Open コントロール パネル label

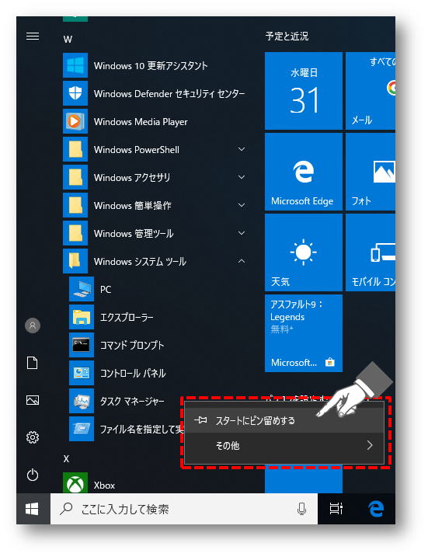pyautogui.click(x=133, y=374)
